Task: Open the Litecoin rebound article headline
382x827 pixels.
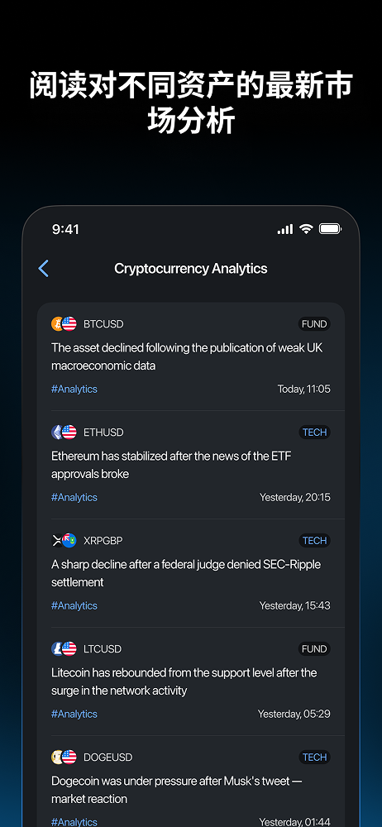Action: coord(184,681)
